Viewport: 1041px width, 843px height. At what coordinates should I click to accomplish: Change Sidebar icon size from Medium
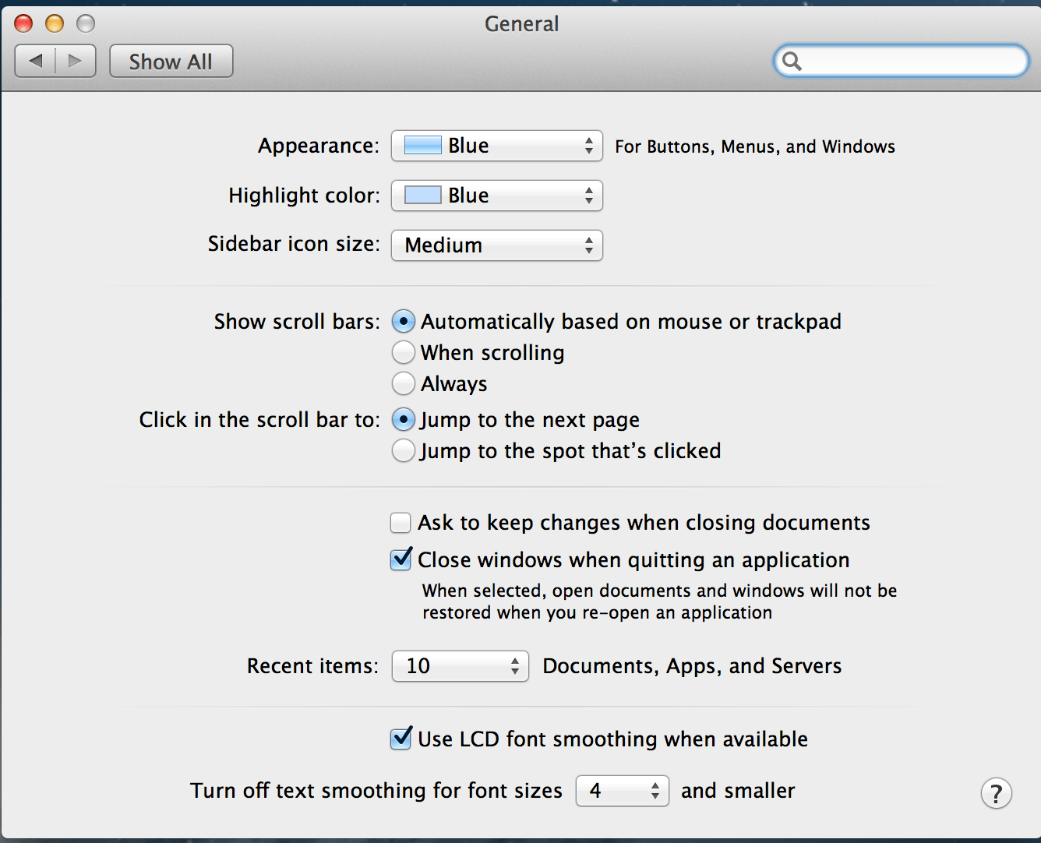[496, 245]
